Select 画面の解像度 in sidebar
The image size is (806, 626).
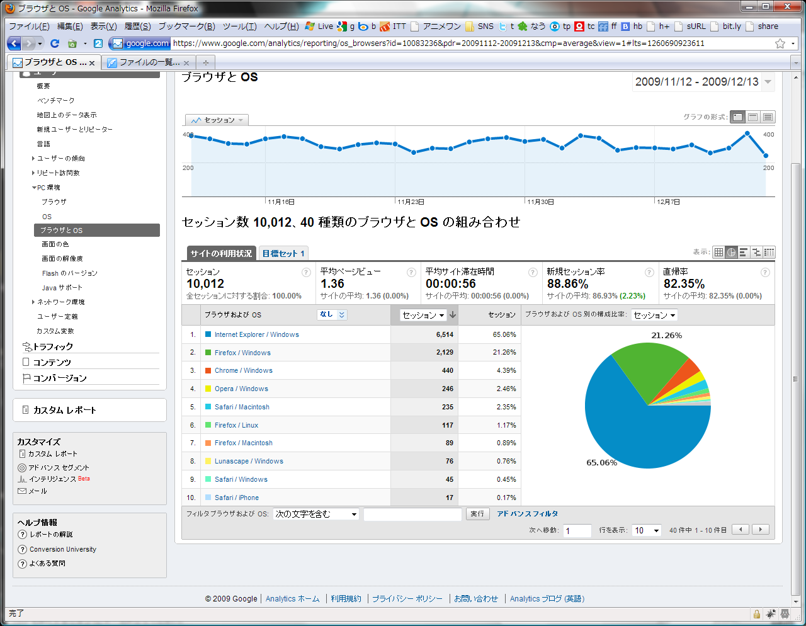coord(62,259)
